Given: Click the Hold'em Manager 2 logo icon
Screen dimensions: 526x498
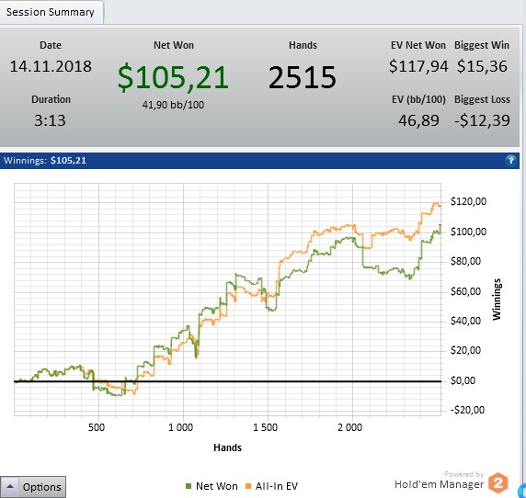Looking at the screenshot, I should [498, 483].
